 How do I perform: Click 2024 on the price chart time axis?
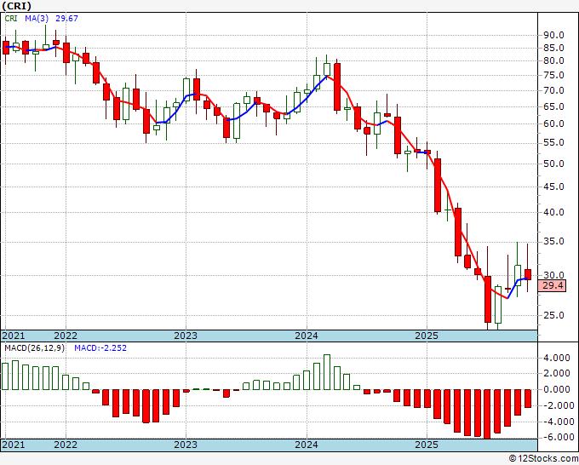[x=307, y=336]
